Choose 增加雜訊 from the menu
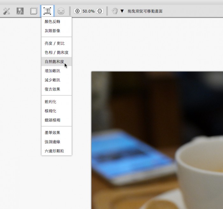 pyautogui.click(x=56, y=71)
